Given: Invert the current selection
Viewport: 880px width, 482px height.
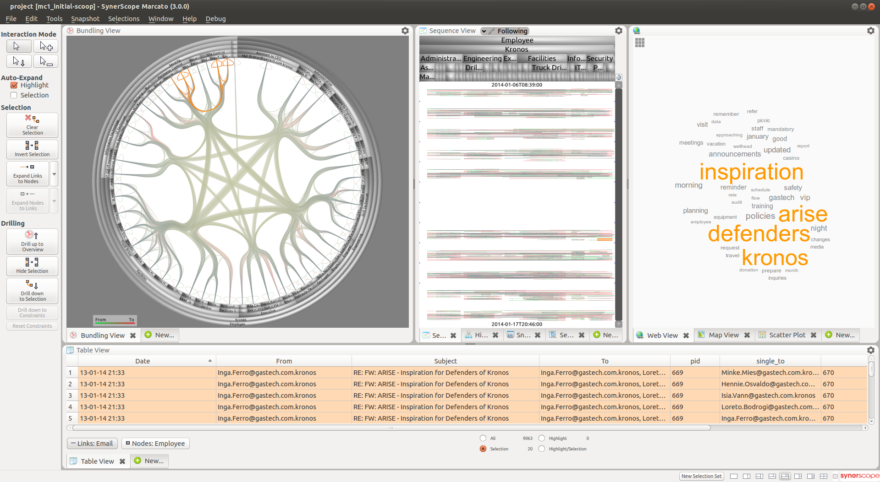Looking at the screenshot, I should point(32,149).
